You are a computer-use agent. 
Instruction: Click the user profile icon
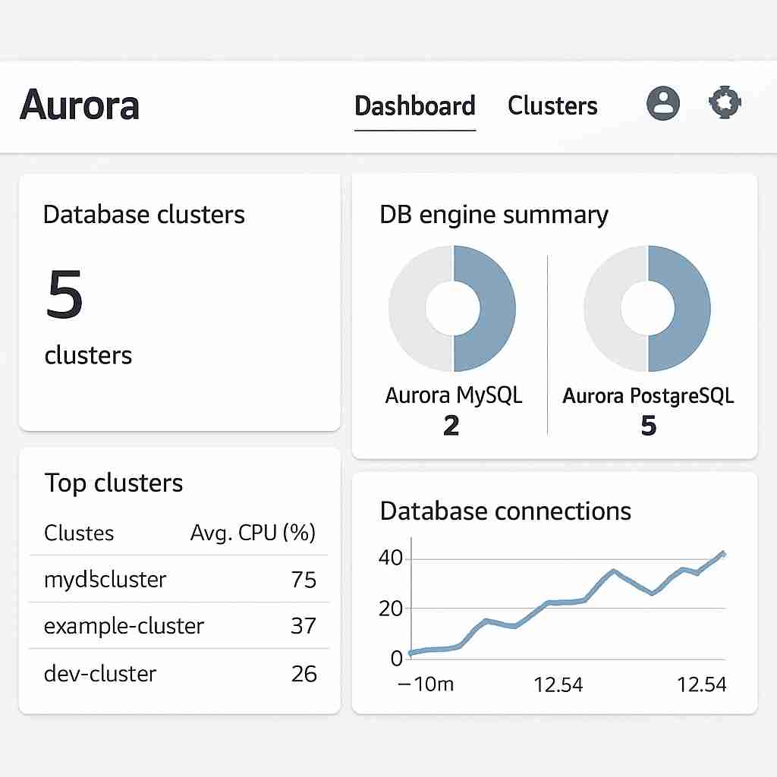click(x=662, y=103)
